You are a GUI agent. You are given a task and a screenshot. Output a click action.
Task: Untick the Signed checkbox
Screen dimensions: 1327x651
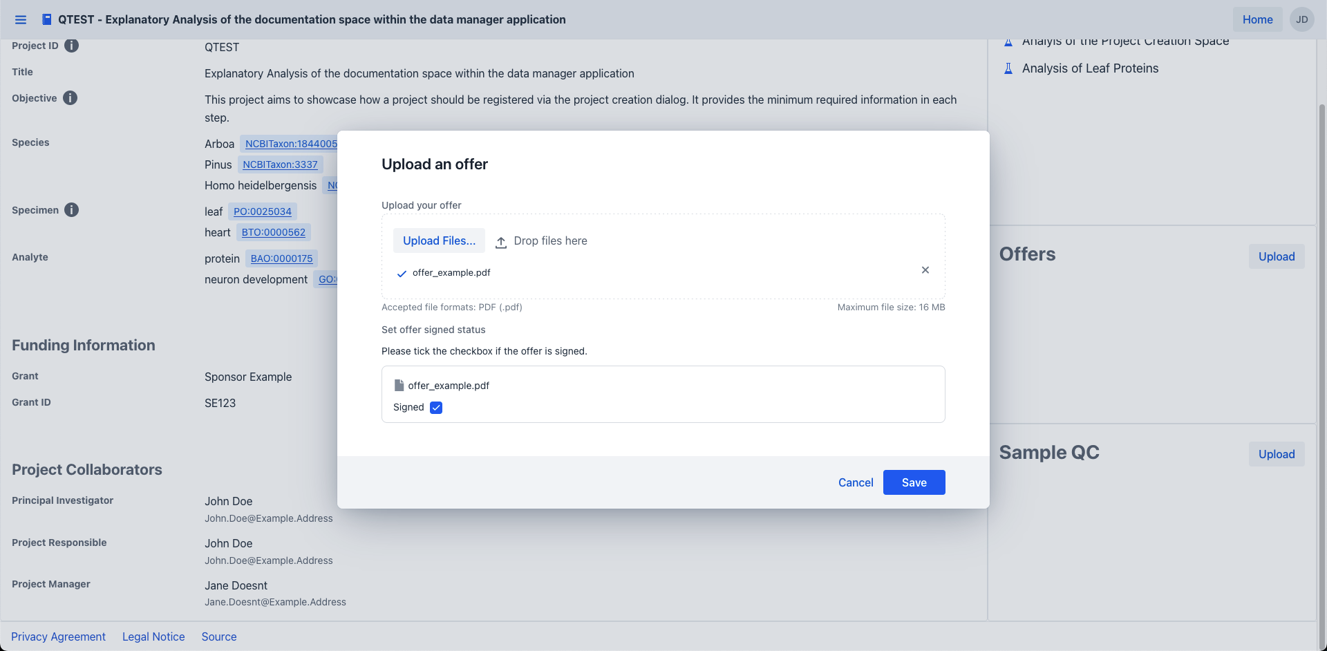[436, 408]
